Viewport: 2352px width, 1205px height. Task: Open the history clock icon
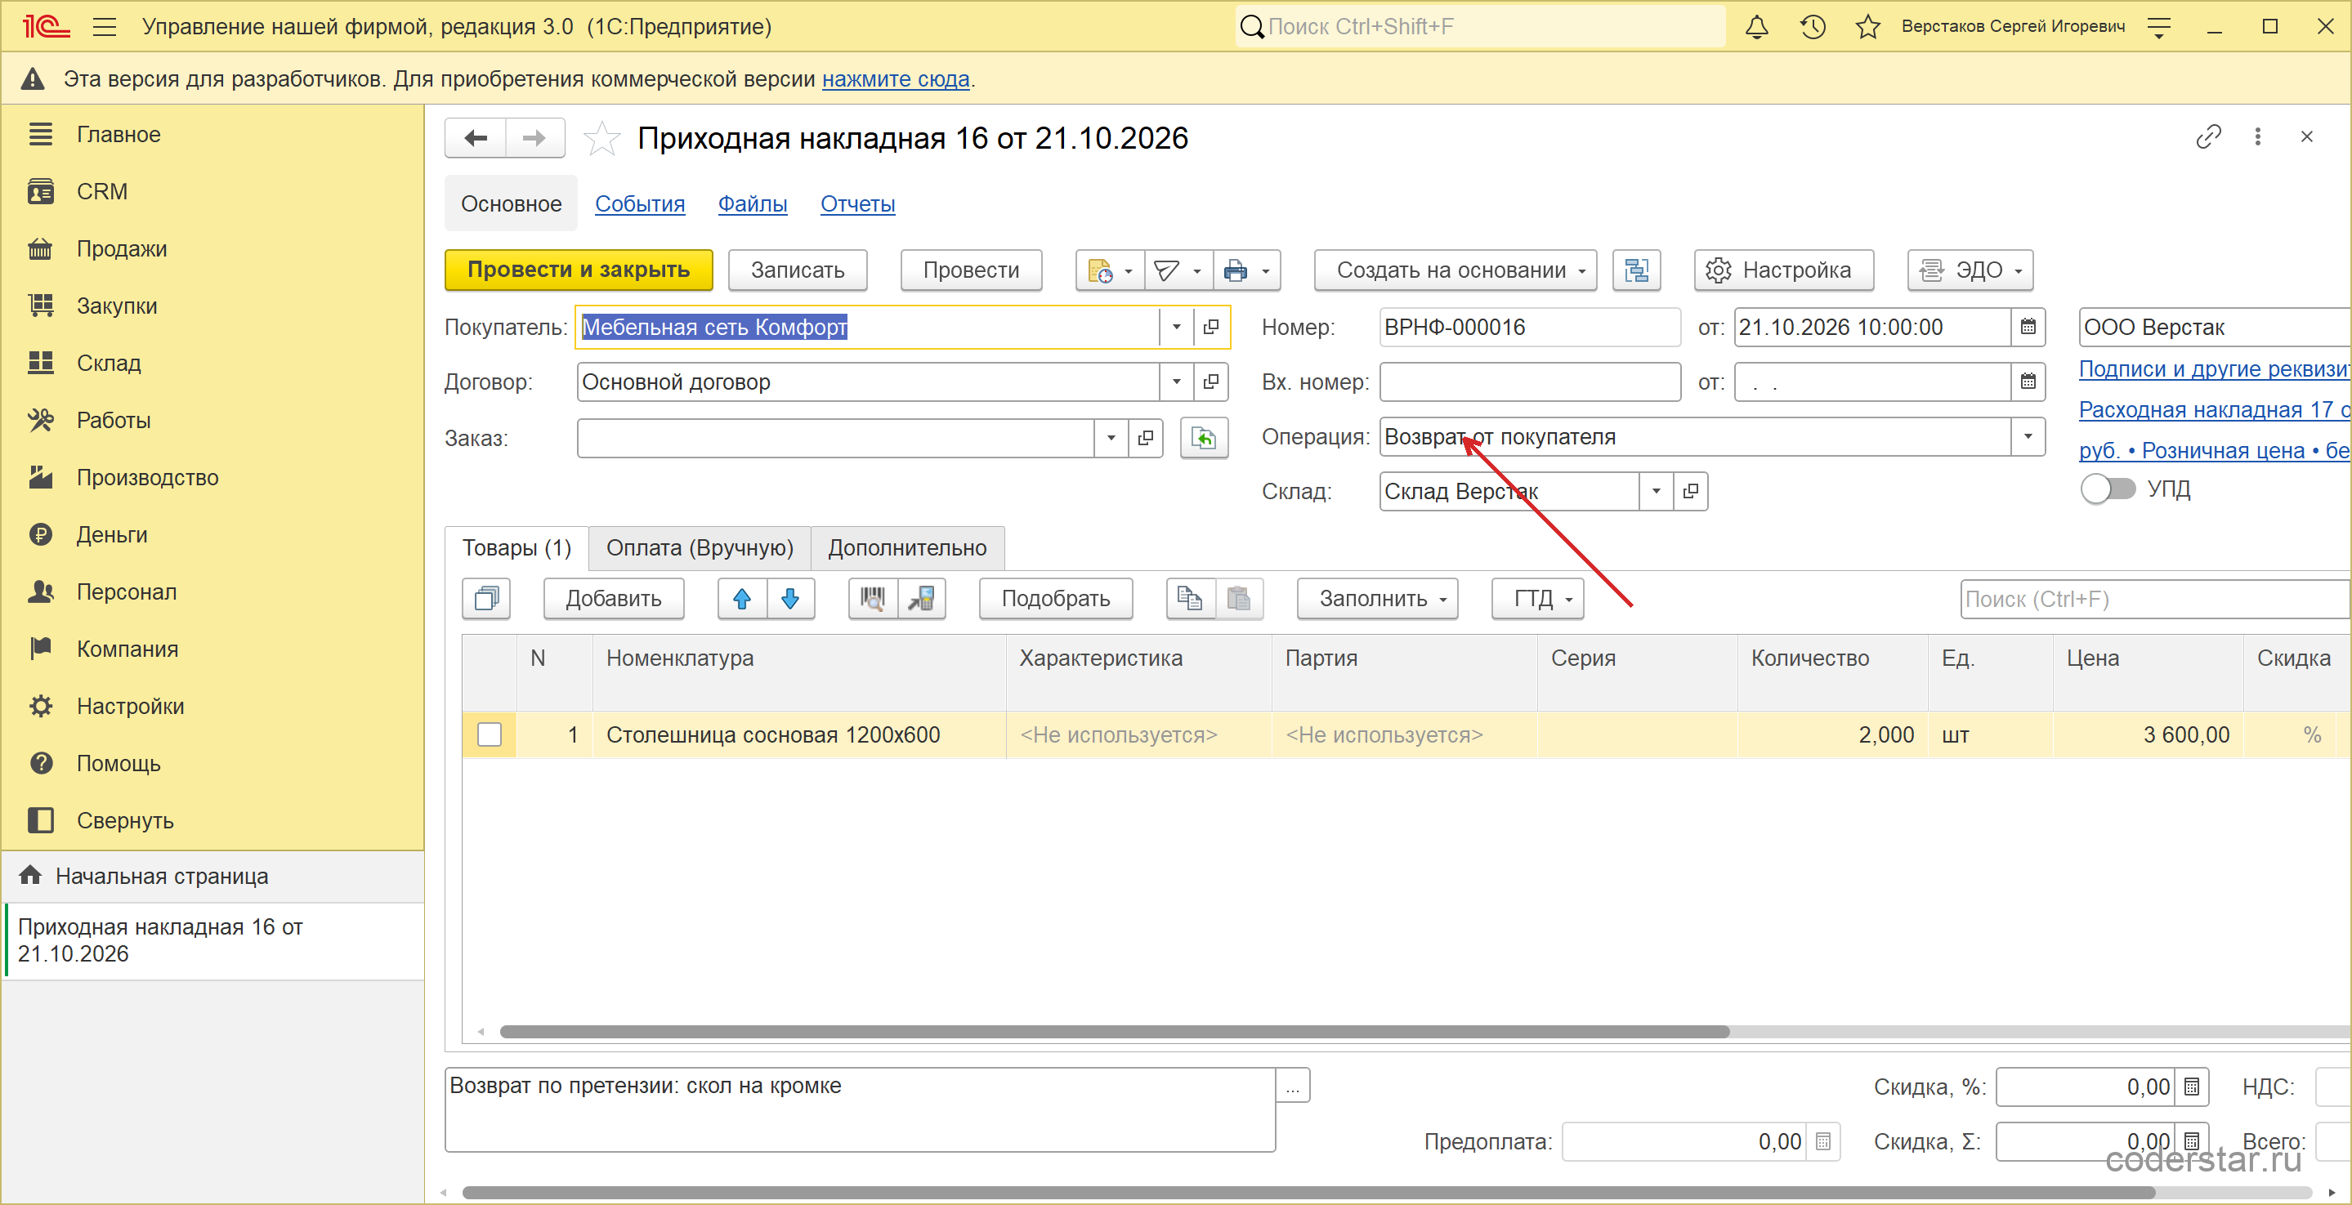click(1812, 26)
